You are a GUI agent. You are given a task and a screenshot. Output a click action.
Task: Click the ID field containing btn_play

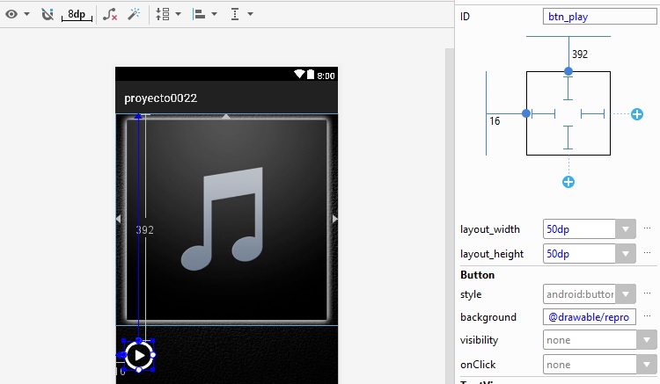[600, 17]
